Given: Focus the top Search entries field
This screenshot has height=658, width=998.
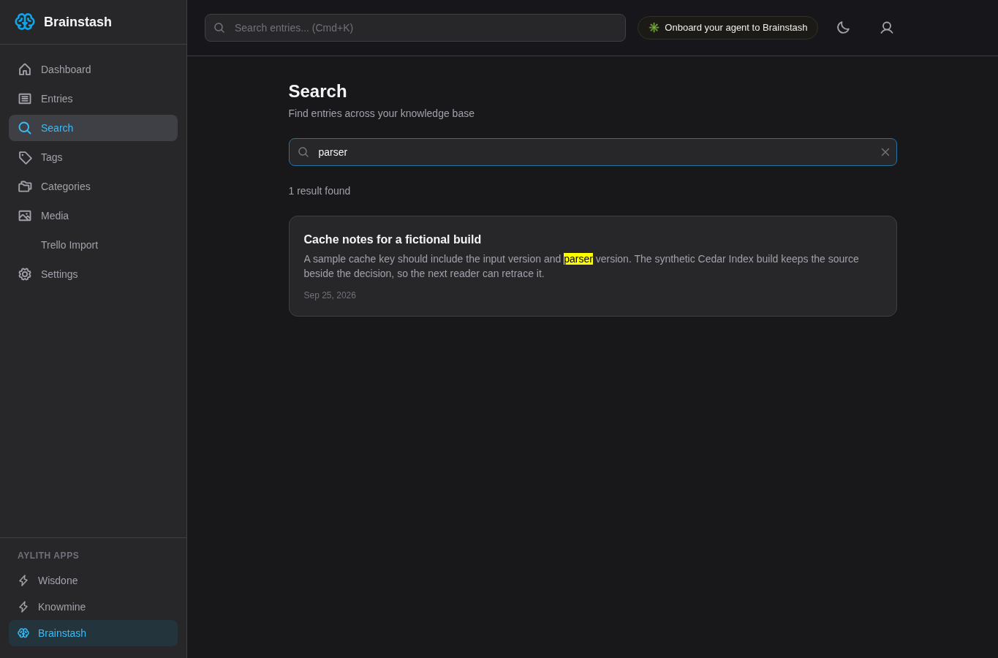Looking at the screenshot, I should (x=415, y=28).
